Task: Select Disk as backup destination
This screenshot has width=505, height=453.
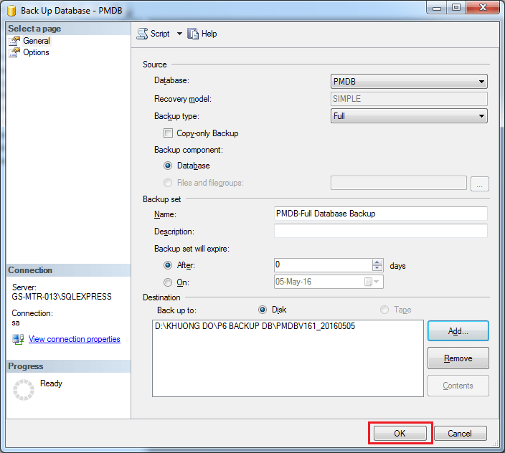Action: (x=263, y=310)
